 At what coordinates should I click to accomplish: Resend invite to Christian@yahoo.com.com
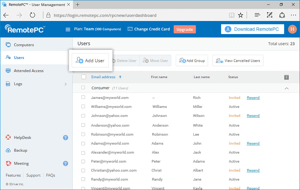click(253, 170)
